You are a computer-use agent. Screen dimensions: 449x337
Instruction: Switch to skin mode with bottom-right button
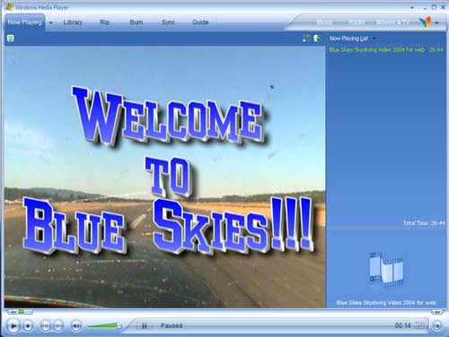[437, 325]
